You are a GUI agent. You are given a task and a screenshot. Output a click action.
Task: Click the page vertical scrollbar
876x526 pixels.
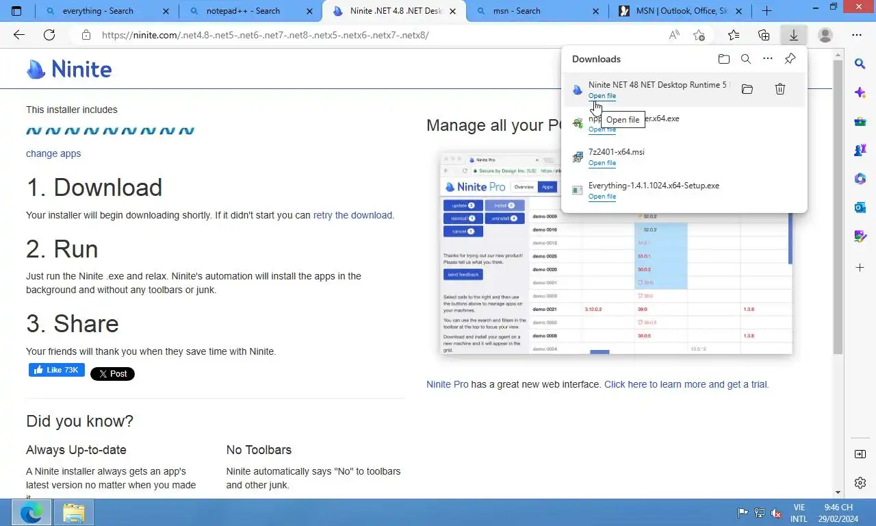click(x=838, y=205)
